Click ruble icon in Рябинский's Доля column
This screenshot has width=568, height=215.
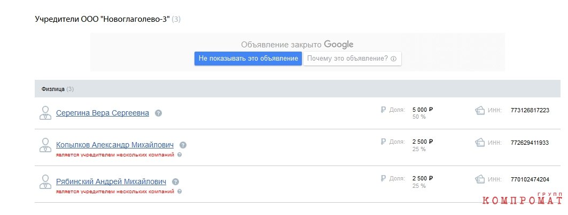point(383,179)
